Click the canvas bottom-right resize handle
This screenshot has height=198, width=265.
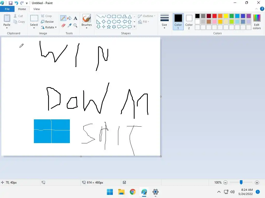coord(161,156)
